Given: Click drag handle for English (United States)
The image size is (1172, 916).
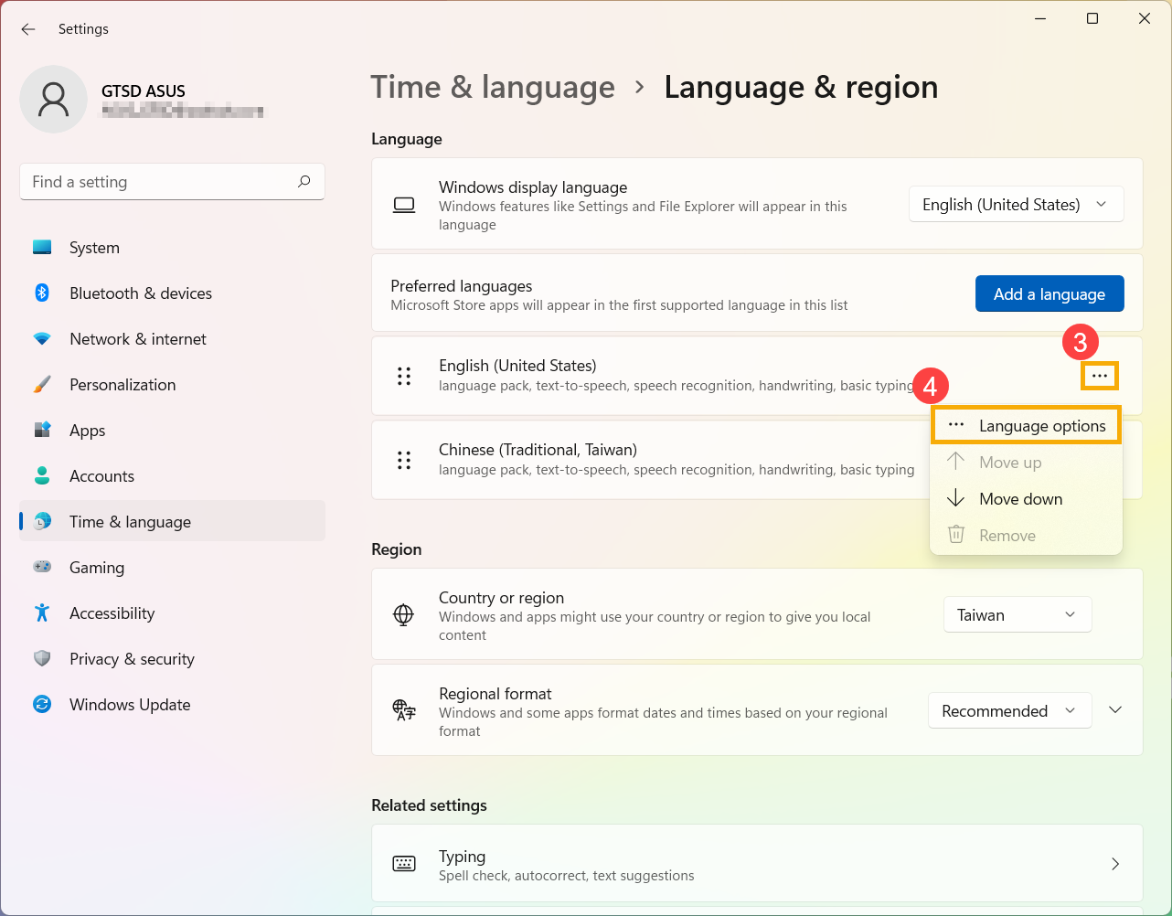Looking at the screenshot, I should tap(404, 376).
